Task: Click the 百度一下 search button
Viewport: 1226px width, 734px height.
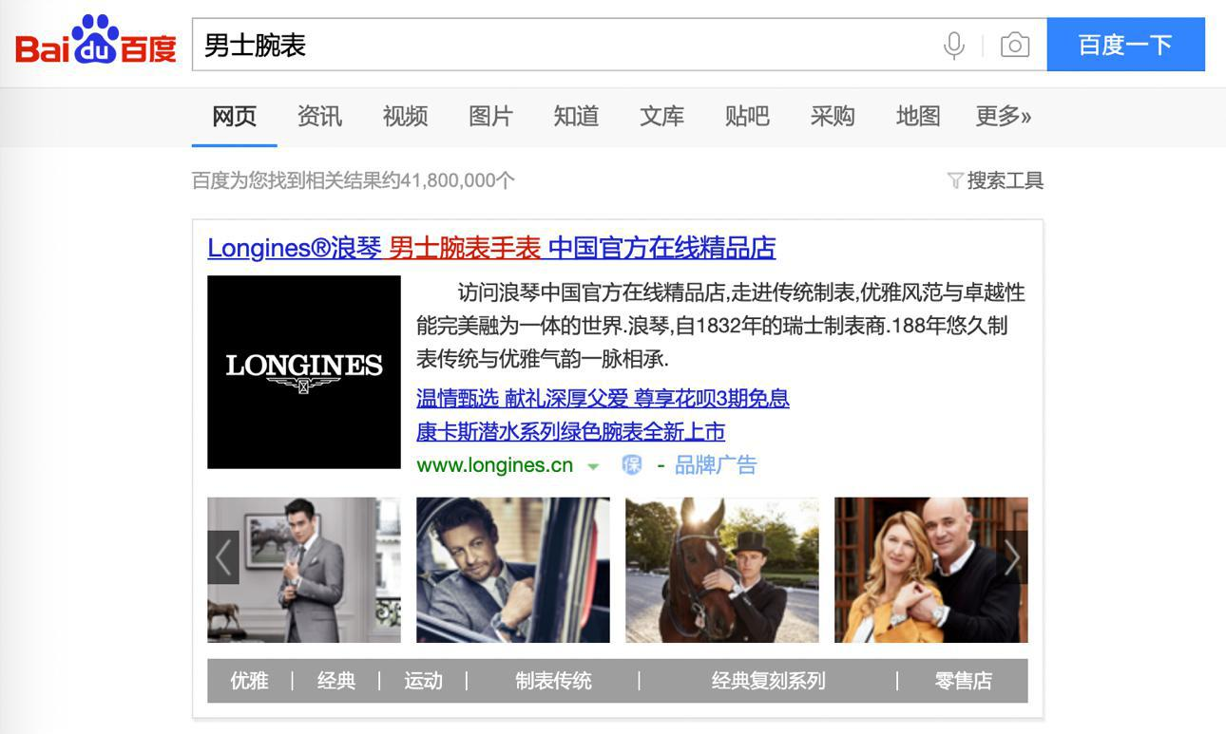Action: point(1125,45)
